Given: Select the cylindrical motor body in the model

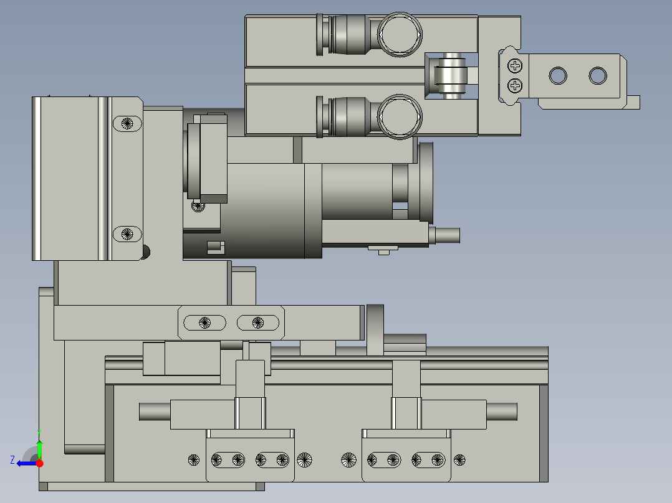Looking at the screenshot, I should tap(266, 210).
